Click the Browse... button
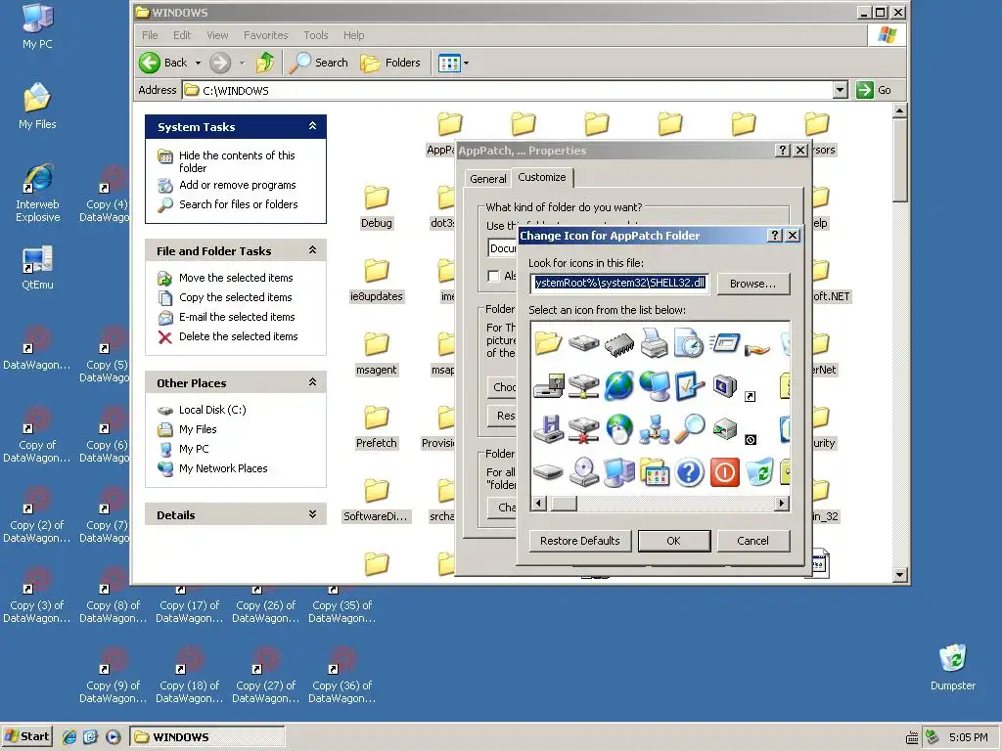Viewport: 1002px width, 751px height. [x=753, y=284]
